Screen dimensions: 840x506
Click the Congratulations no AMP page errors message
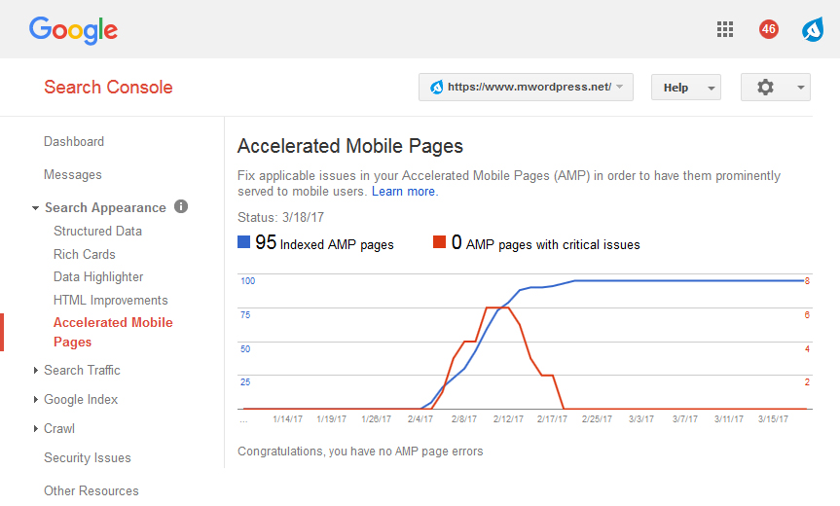click(360, 452)
